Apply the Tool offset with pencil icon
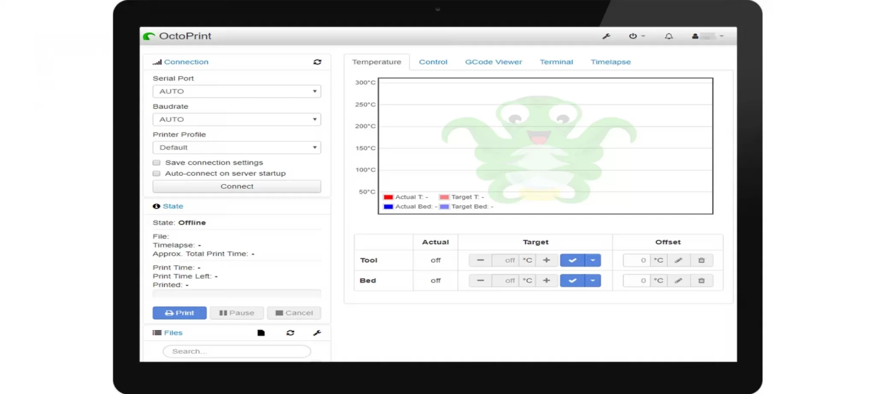The image size is (876, 394). tap(678, 260)
